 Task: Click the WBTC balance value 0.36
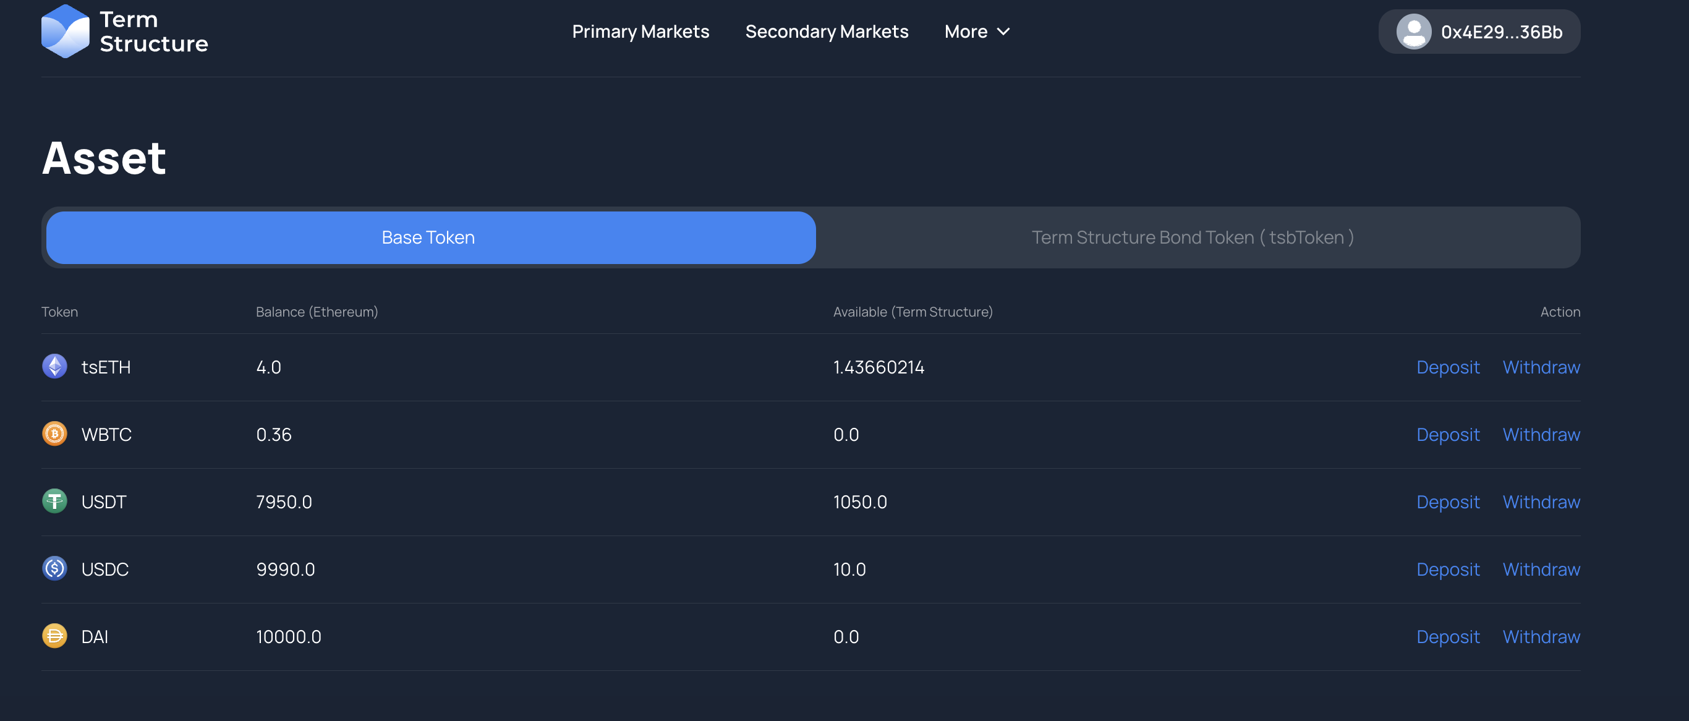(x=273, y=434)
